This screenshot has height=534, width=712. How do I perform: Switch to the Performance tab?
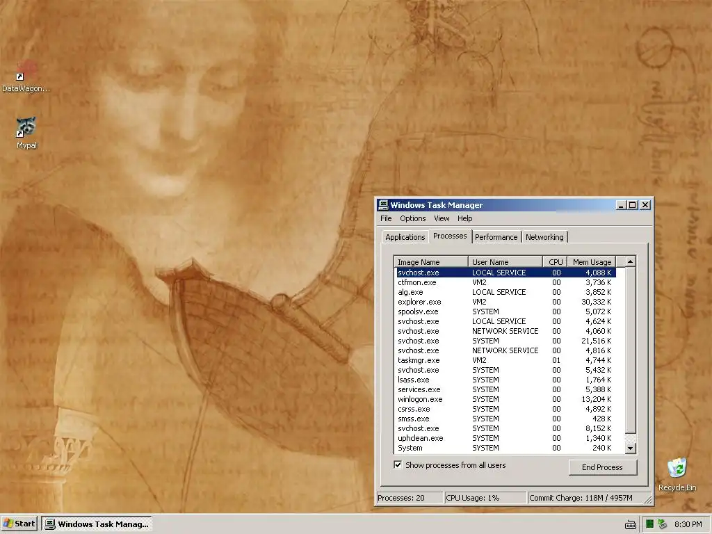pos(496,237)
